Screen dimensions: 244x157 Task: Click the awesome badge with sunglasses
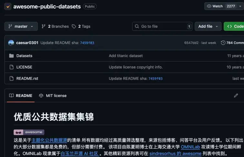coord(29,132)
